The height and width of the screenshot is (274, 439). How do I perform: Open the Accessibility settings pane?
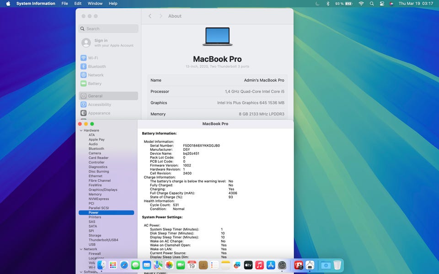coord(99,105)
